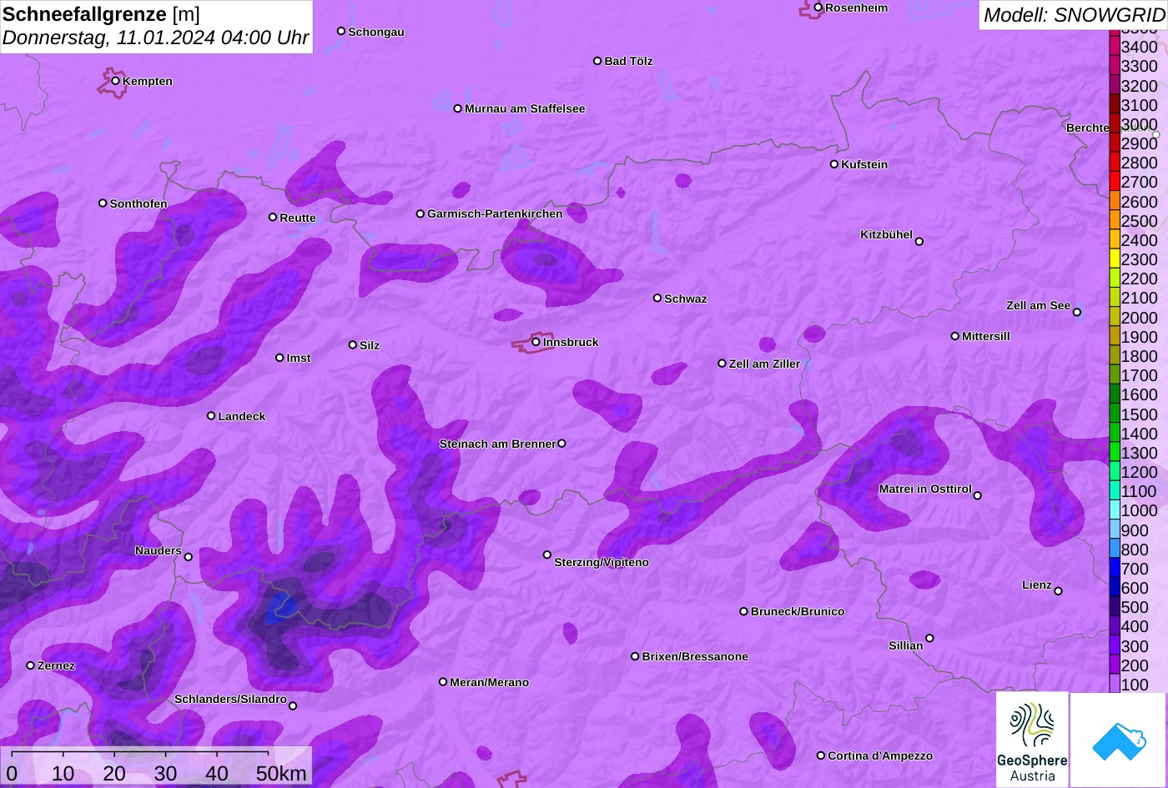This screenshot has width=1168, height=788.
Task: Click the GeoSphere Austria logo
Action: (x=1032, y=740)
